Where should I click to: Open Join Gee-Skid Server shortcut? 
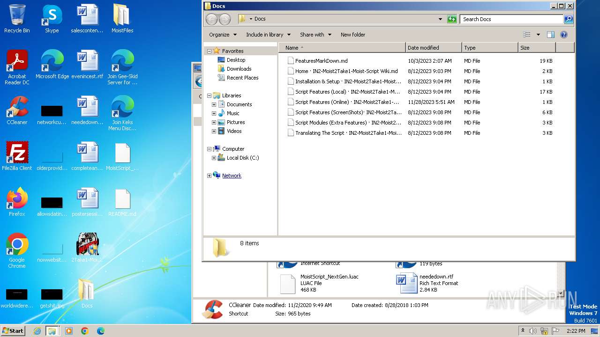click(122, 67)
